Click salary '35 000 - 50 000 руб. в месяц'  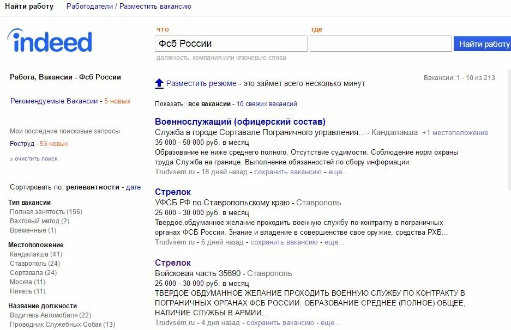tap(202, 142)
